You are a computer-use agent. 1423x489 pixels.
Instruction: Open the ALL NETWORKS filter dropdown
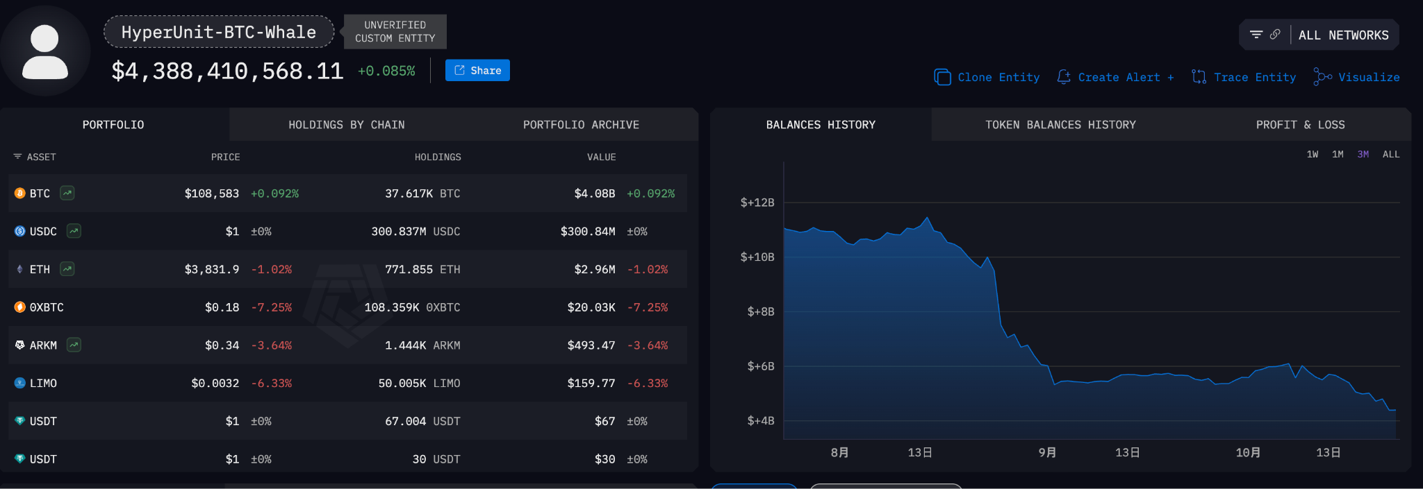(1343, 35)
